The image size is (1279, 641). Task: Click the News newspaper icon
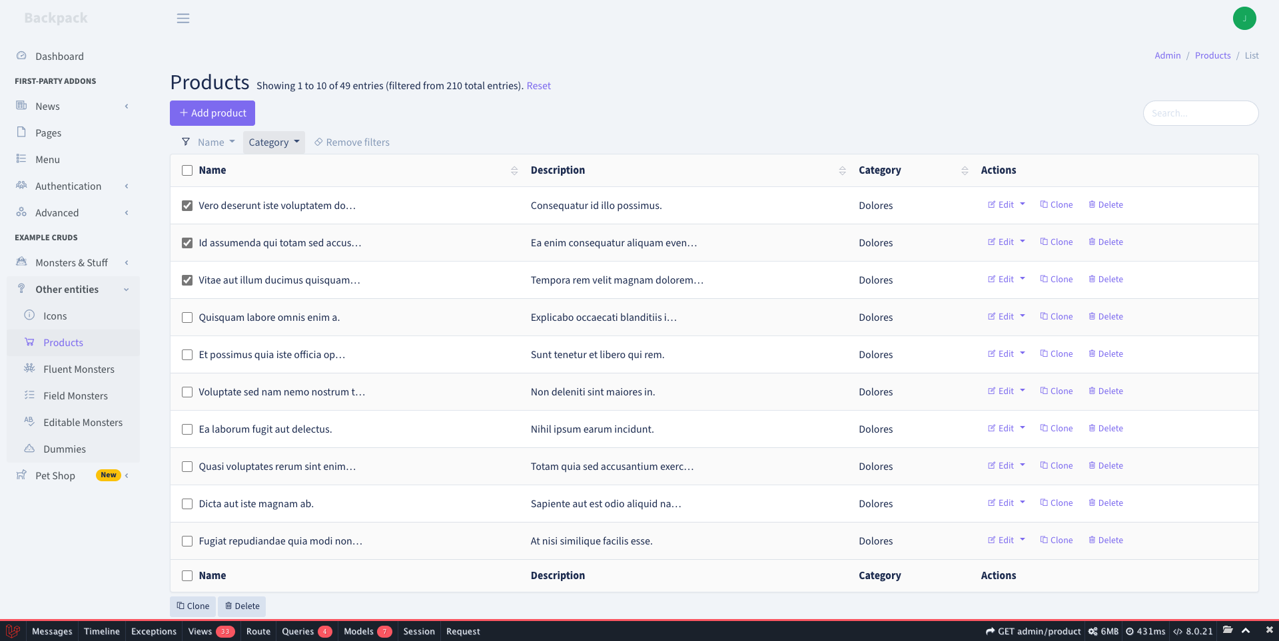(x=21, y=106)
